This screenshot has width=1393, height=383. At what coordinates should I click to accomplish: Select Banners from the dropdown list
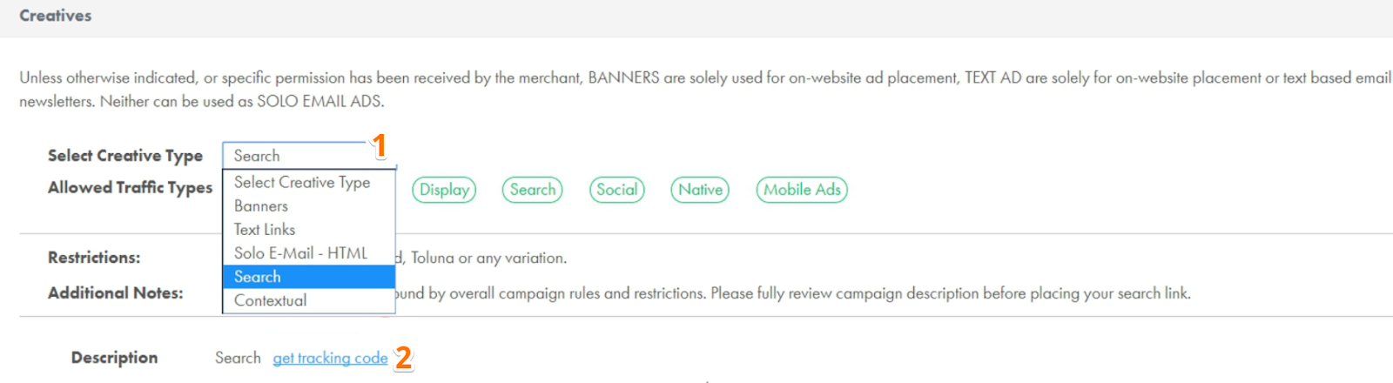261,206
